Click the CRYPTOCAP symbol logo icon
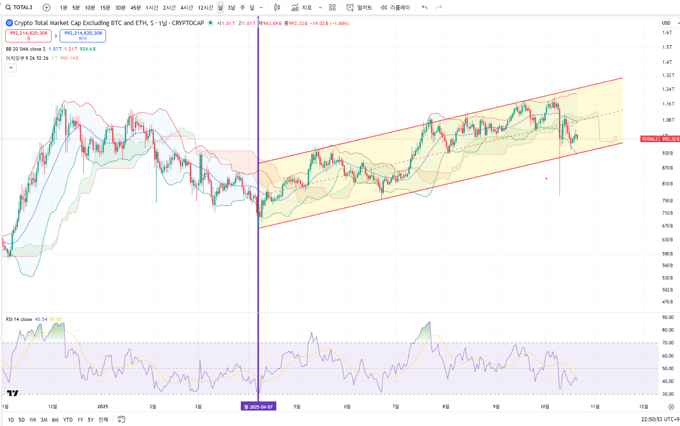 pos(9,23)
